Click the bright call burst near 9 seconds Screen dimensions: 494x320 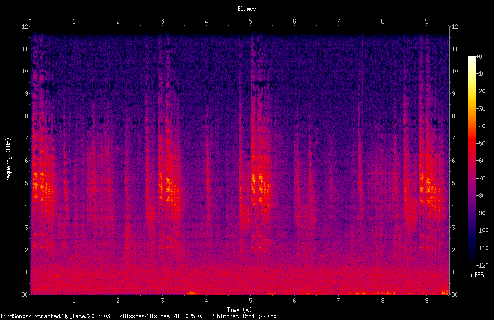(x=429, y=189)
